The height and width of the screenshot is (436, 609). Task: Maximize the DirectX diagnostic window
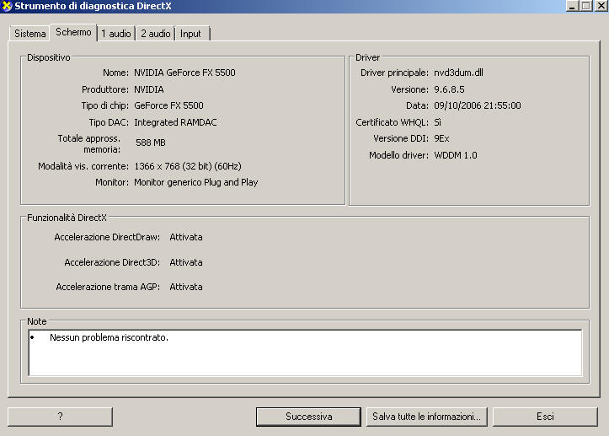coord(586,6)
